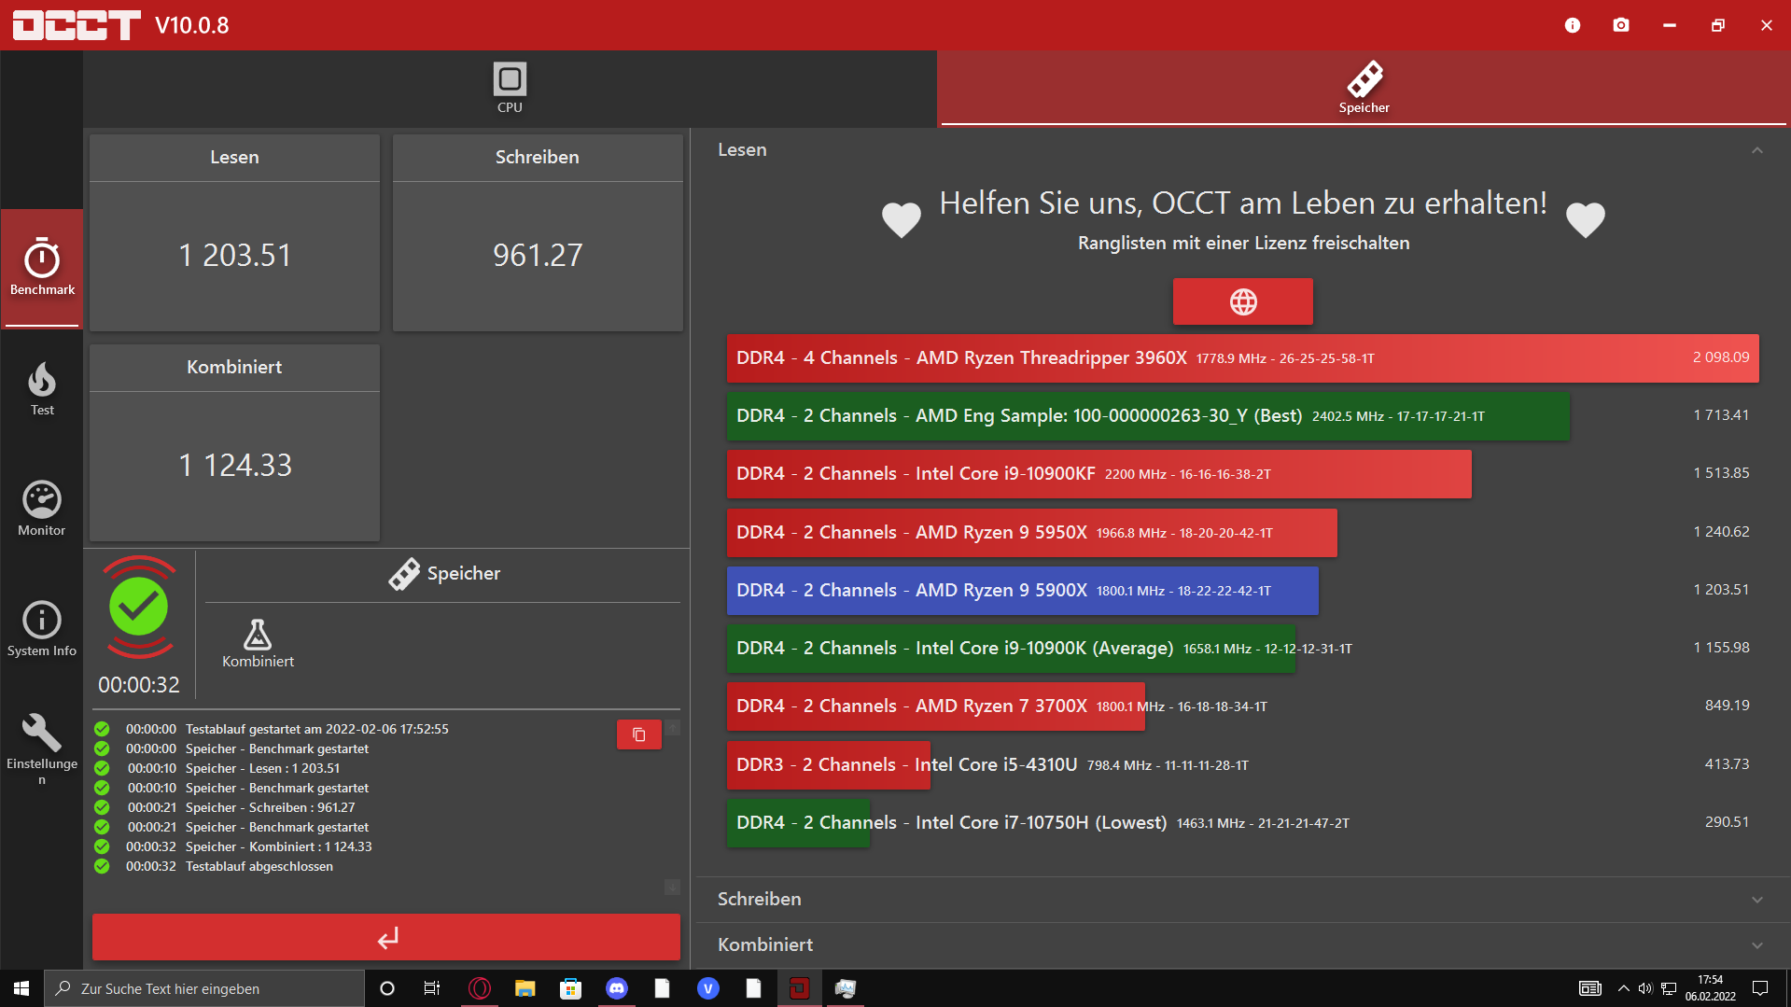
Task: Click the 290.51 score value
Action: (x=1727, y=822)
